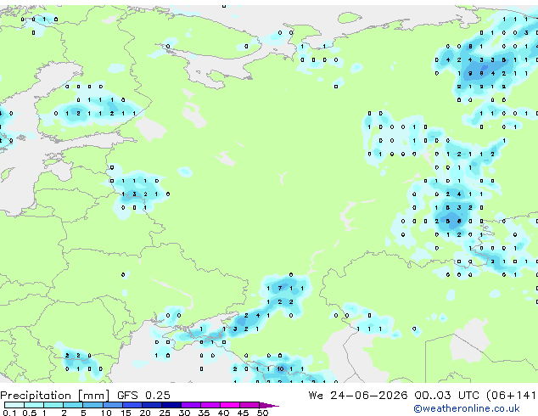Select the 2–5 mm legend color

click(73, 405)
